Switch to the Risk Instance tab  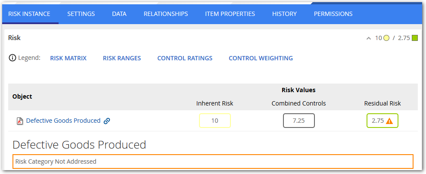click(29, 14)
